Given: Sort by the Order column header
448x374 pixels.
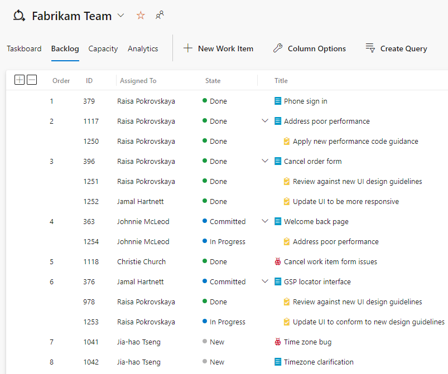Looking at the screenshot, I should pos(61,81).
